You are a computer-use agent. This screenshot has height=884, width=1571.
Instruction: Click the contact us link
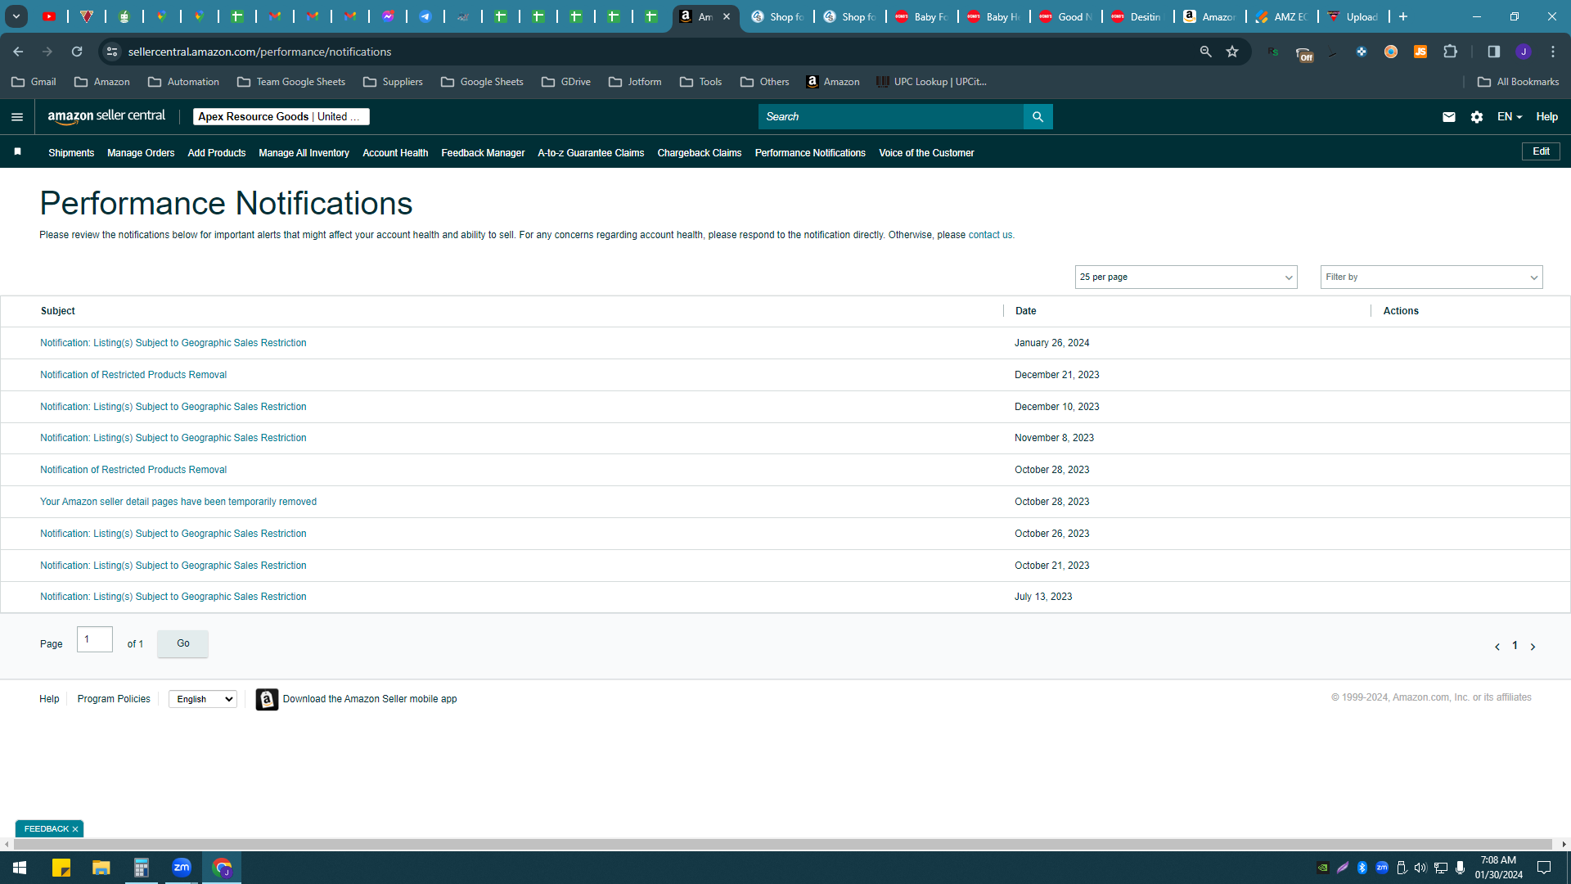(990, 235)
